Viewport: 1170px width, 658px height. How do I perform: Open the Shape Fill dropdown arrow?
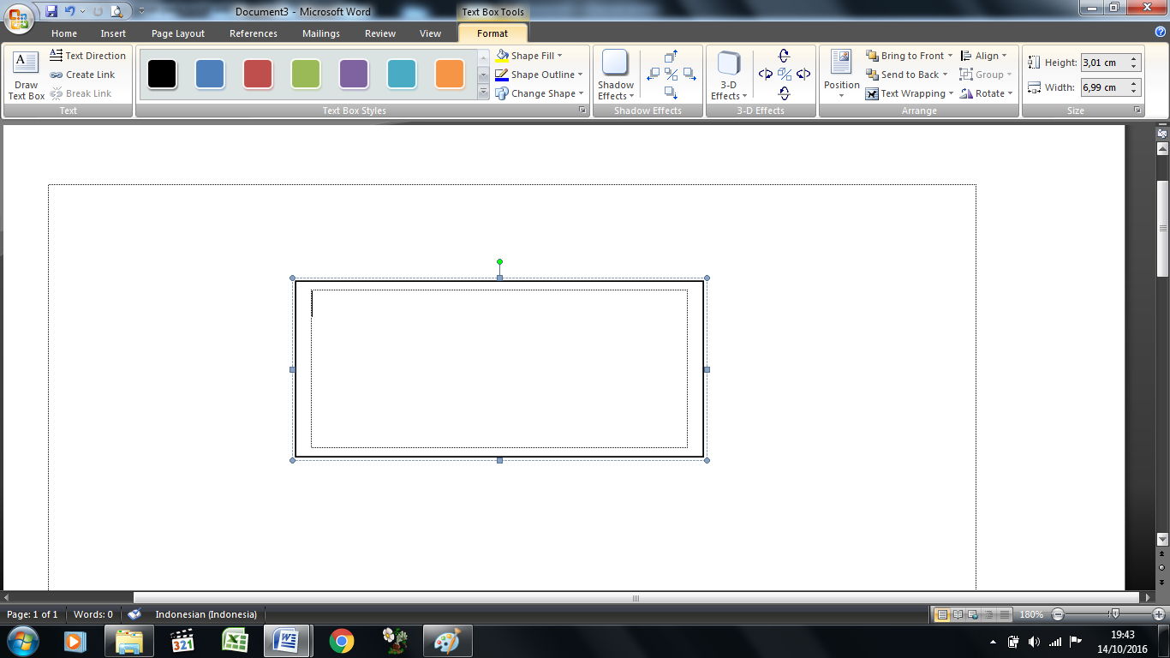click(x=560, y=56)
